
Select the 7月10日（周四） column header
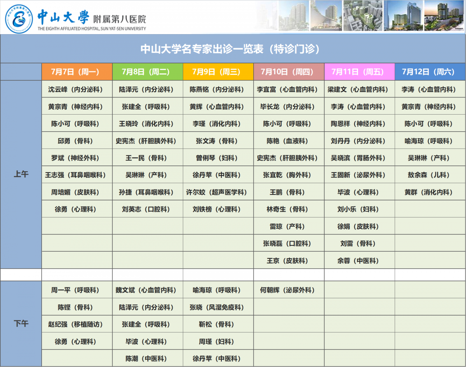click(289, 71)
